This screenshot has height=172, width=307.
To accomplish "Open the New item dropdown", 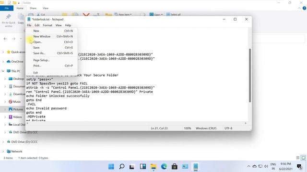I will (x=123, y=14).
